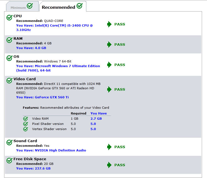Screen dimensions: 207x178
Task: Click the Vertex Shader version checkmark
Action: pyautogui.click(x=26, y=129)
